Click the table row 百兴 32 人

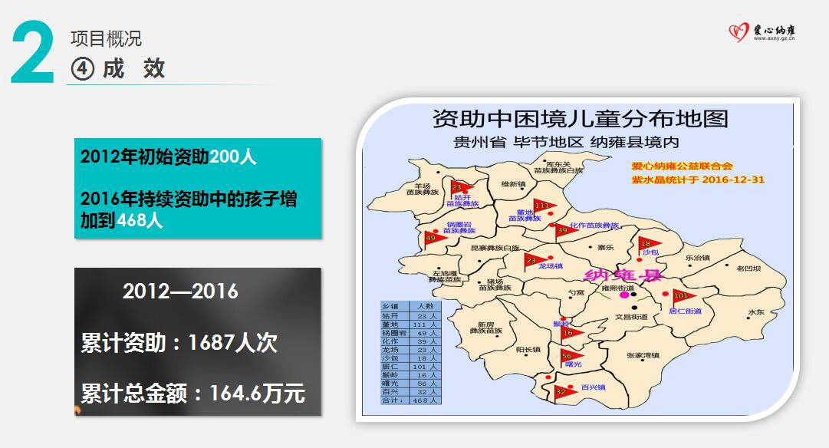[411, 392]
